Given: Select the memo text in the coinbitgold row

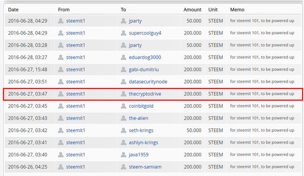Looking at the screenshot, I should [262, 106].
